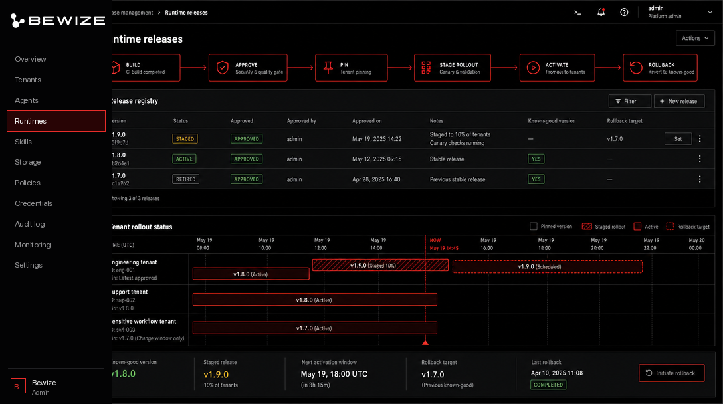Click the ACTIVE status badge

184,159
